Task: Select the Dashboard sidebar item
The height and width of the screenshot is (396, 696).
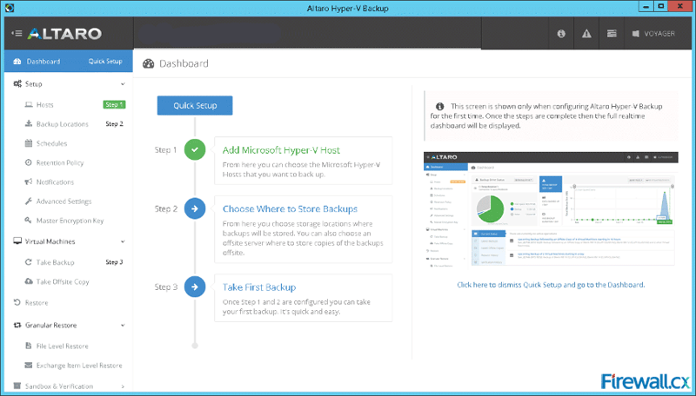Action: coord(43,62)
